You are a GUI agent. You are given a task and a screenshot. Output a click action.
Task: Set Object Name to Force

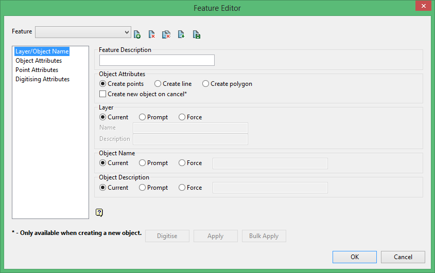pyautogui.click(x=182, y=163)
